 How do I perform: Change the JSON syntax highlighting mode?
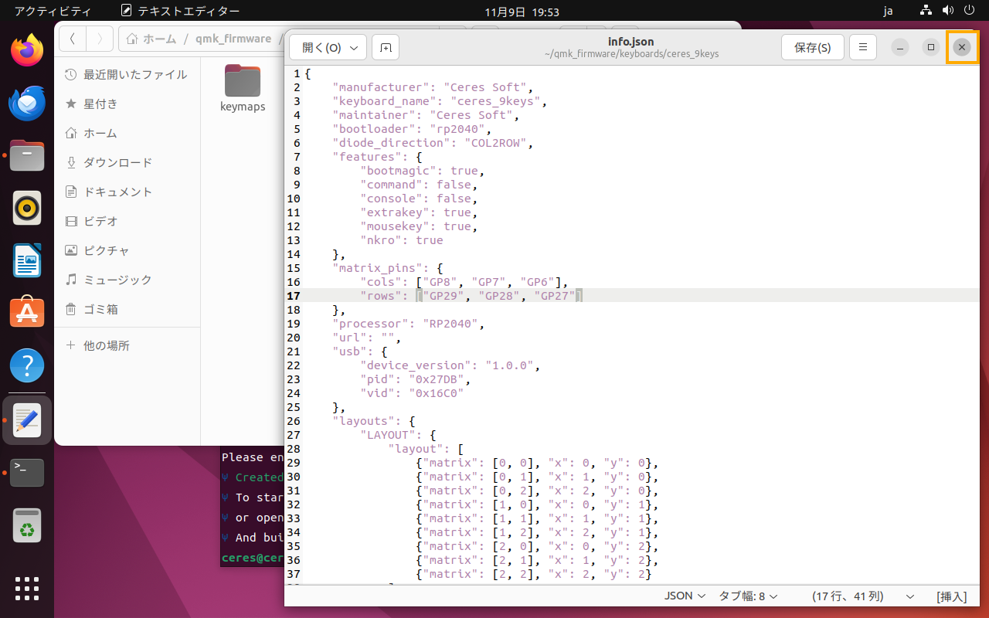[685, 596]
